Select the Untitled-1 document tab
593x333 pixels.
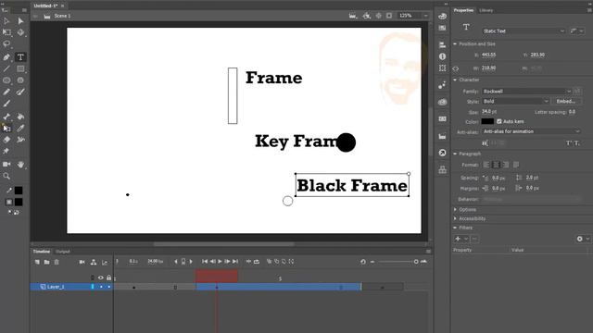tap(45, 6)
